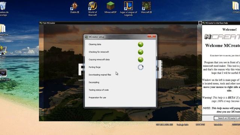Click the 'Downloading reqired files' step text

pos(100,75)
